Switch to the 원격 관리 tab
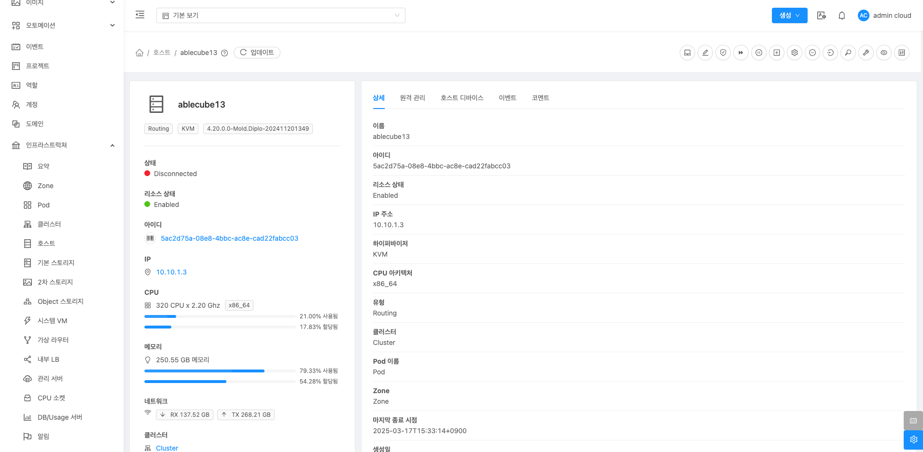Screen dimensions: 923x452 point(412,98)
